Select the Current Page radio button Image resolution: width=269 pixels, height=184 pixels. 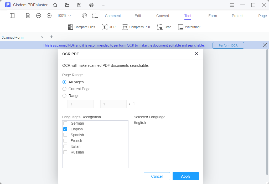64,89
